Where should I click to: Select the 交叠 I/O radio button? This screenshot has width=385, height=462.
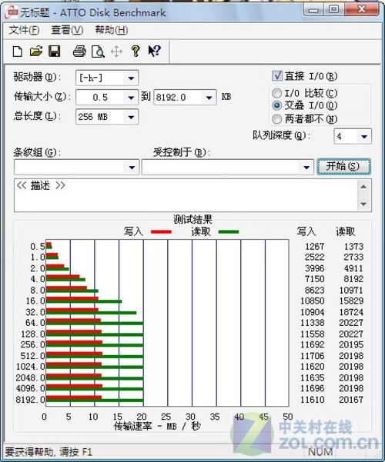[x=276, y=105]
